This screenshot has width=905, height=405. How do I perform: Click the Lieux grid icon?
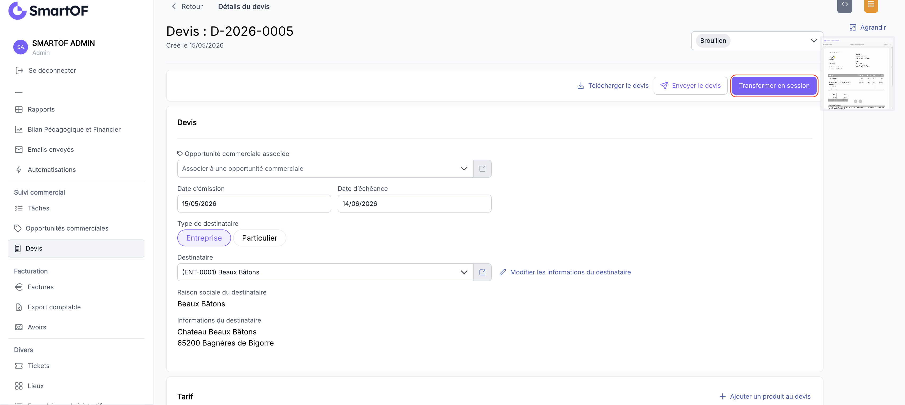pos(19,386)
